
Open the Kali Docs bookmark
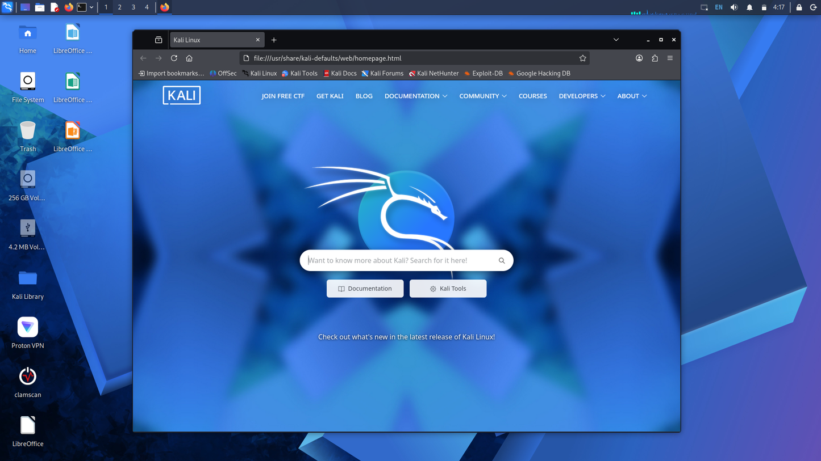[x=340, y=73]
